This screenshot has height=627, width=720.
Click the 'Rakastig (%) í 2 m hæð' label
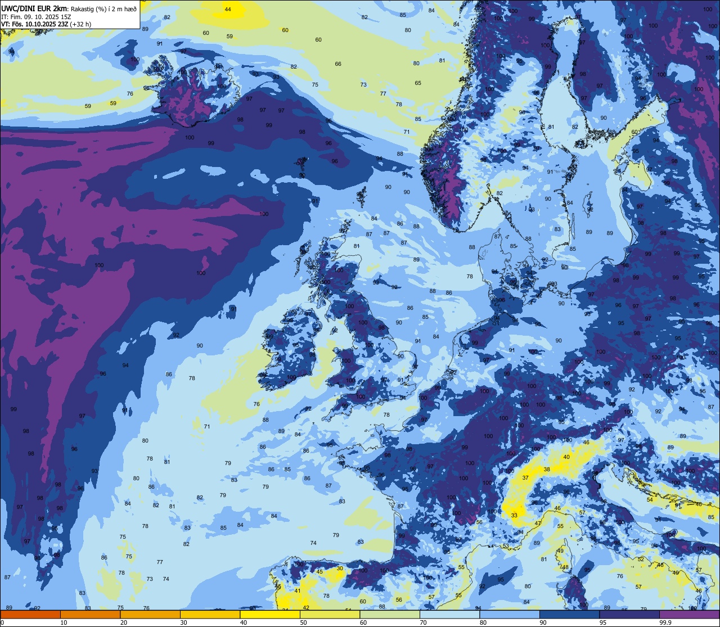pyautogui.click(x=103, y=9)
